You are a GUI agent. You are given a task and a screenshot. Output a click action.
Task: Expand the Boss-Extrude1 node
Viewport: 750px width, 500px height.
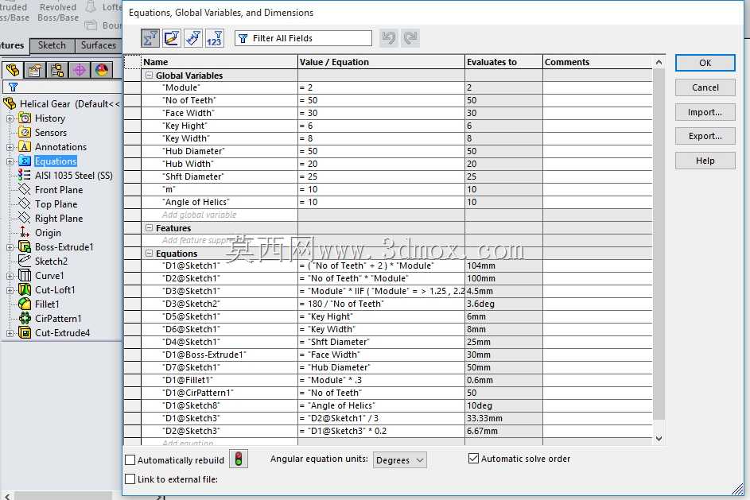coord(10,247)
